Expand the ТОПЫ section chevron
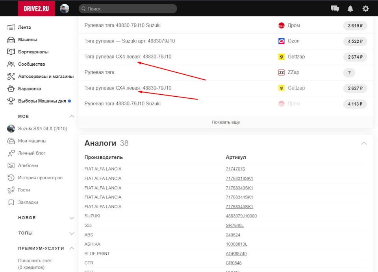378x272 pixels. pyautogui.click(x=72, y=233)
